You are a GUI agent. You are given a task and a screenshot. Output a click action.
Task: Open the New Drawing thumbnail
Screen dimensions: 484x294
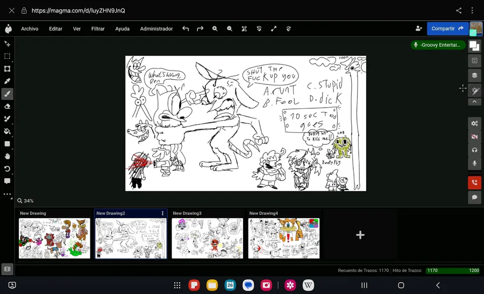coord(54,238)
